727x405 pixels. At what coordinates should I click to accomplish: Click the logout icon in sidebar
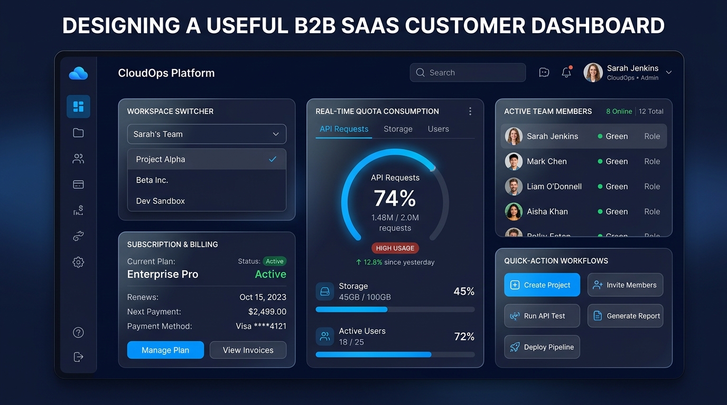tap(78, 357)
